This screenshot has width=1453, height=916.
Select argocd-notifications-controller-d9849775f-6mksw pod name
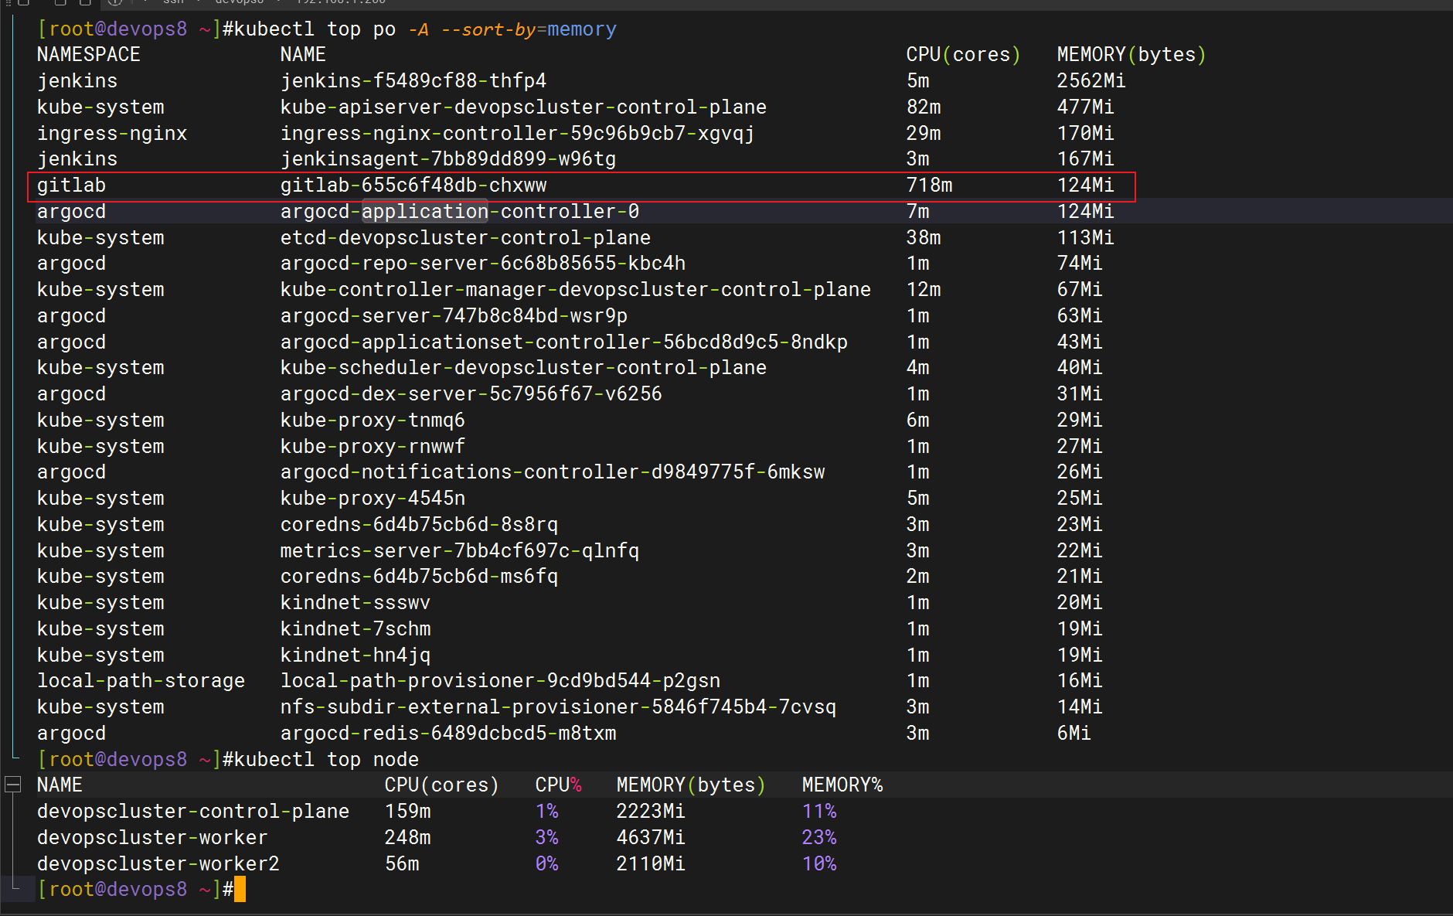(x=553, y=472)
